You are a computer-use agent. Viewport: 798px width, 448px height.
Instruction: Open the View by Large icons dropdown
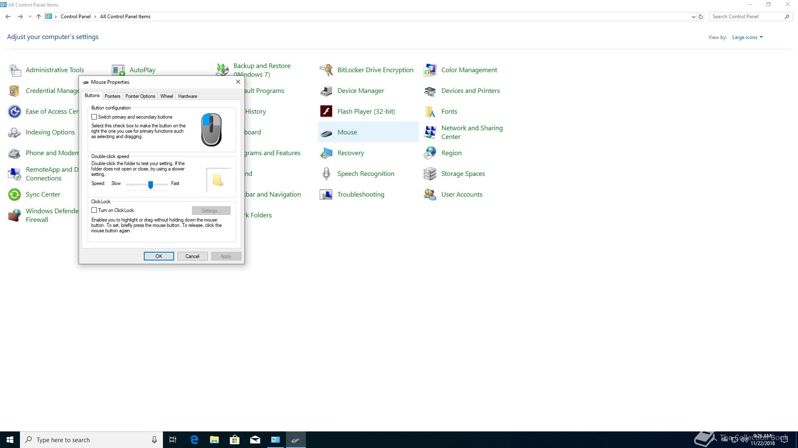[x=747, y=37]
